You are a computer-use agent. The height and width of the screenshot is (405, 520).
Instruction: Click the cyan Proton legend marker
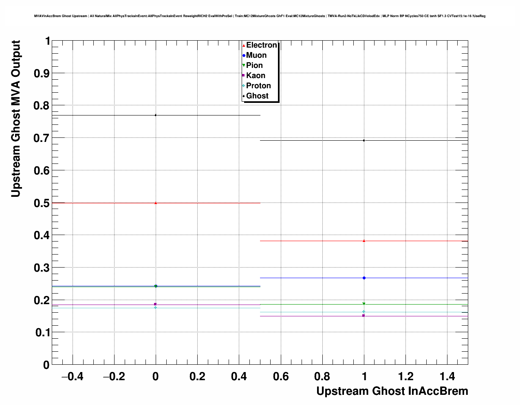pyautogui.click(x=244, y=86)
